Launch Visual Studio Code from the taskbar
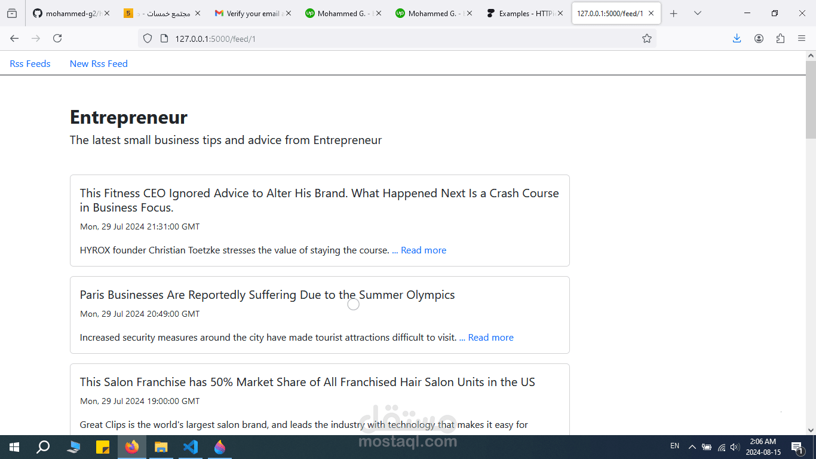This screenshot has height=459, width=816. pos(190,446)
